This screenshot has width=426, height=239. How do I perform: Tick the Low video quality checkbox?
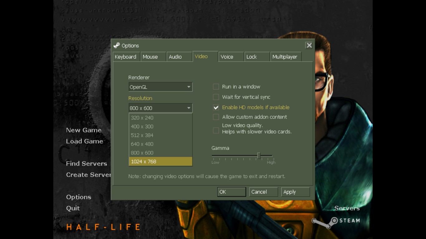(216, 130)
